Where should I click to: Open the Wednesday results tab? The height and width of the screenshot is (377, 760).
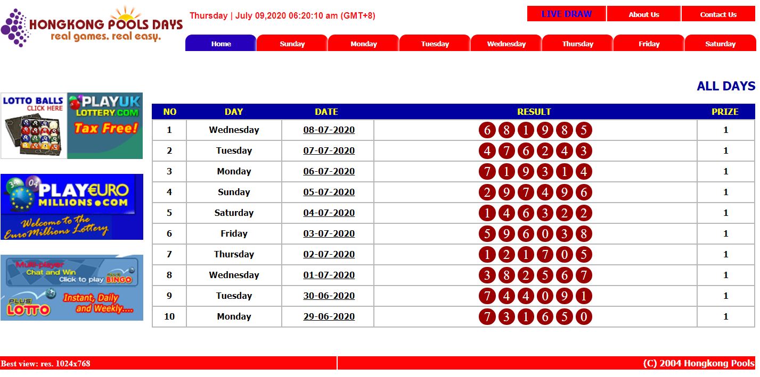505,44
